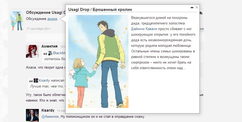242x122 pixels.
Task: Open the Ksardy username above the last comment
Action: coord(48,110)
